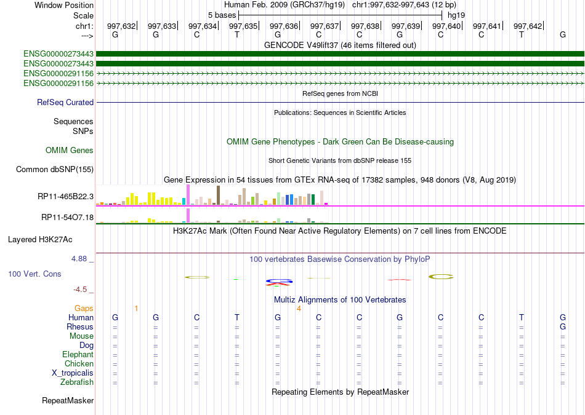Screen dimensions: 585x415
Task: Click the RepeatMasker track label
Action: pyautogui.click(x=68, y=400)
